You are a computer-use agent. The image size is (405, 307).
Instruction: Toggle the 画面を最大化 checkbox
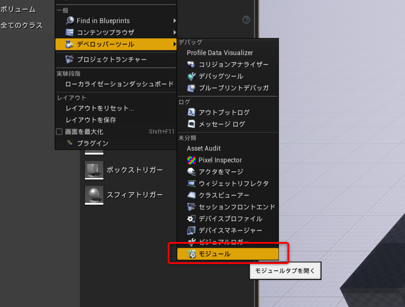59,132
